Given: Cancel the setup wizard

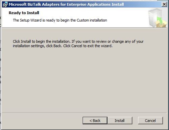Looking at the screenshot, I should click(150, 121).
